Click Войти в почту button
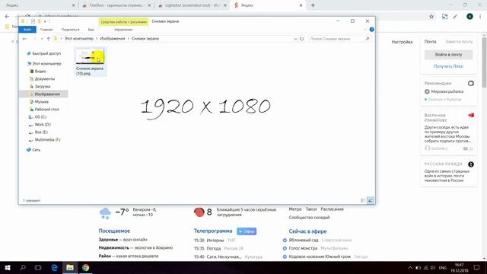 448,55
